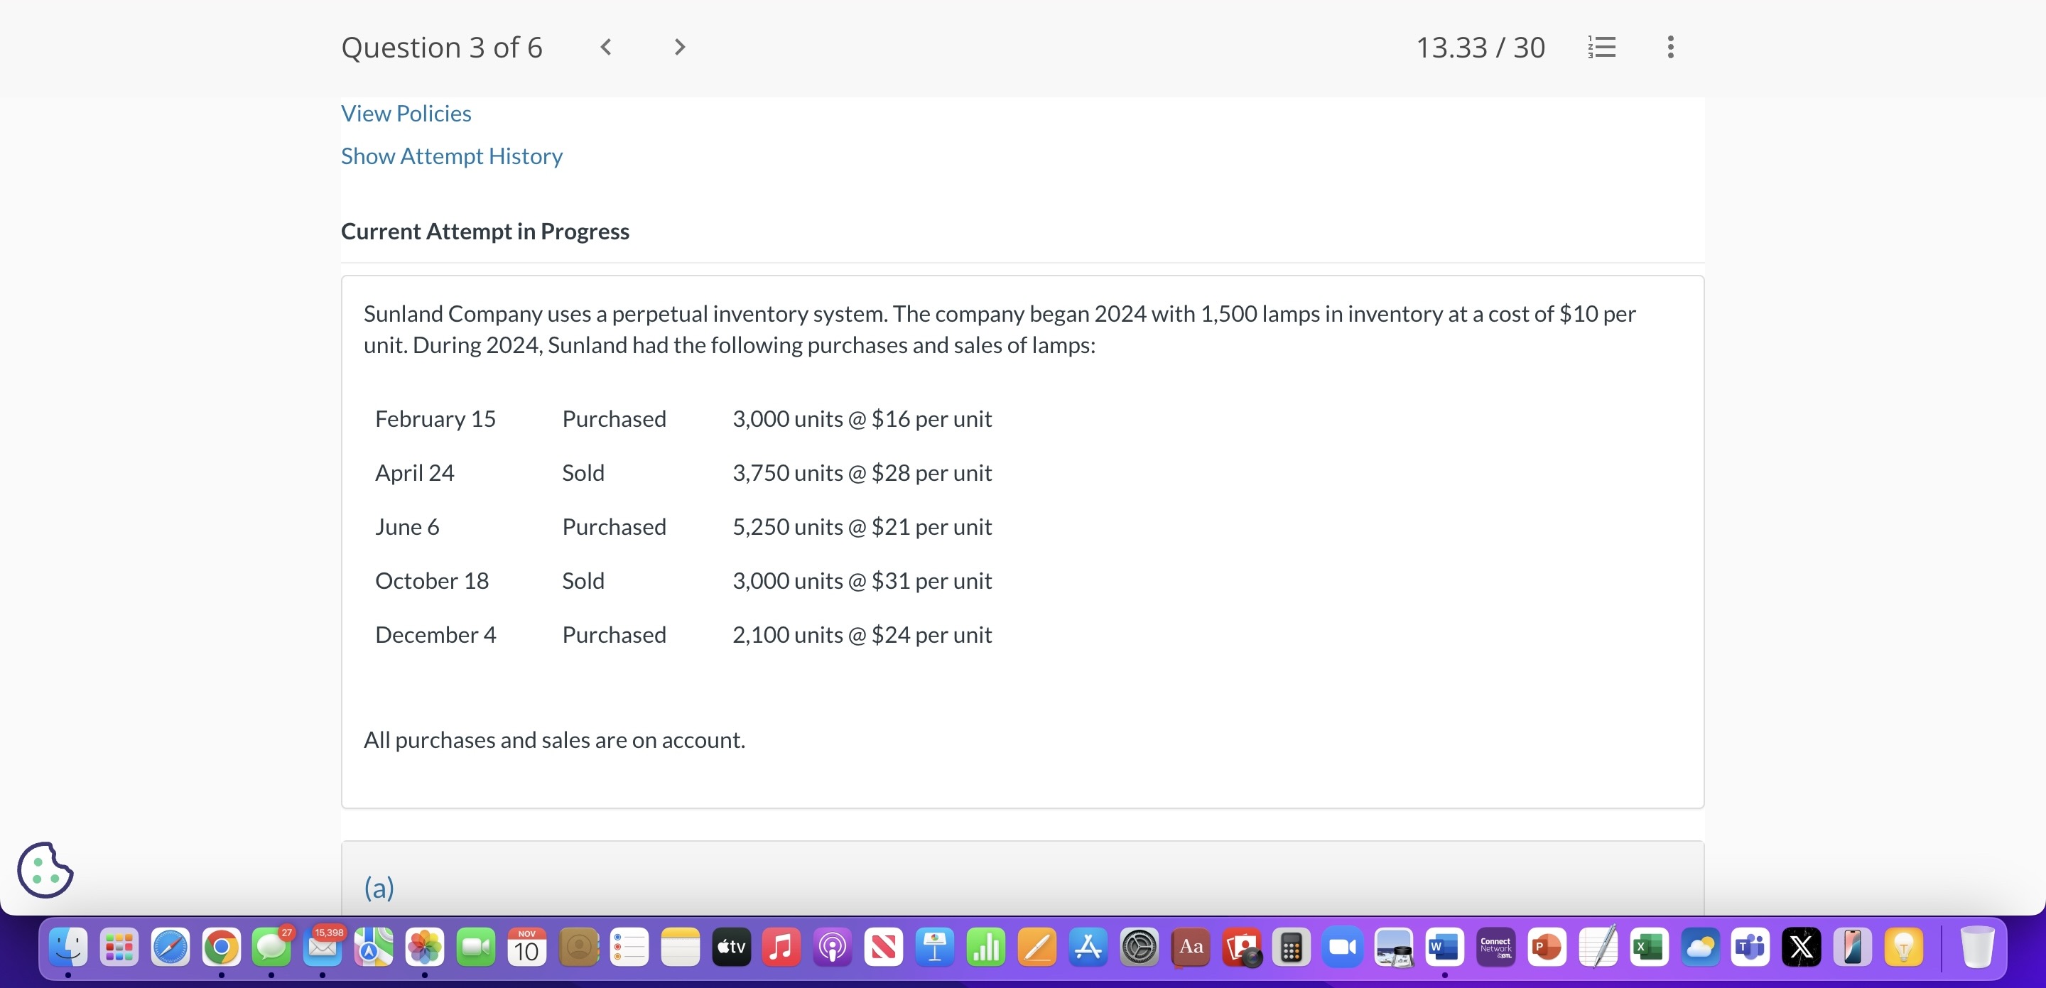Screen dimensions: 2046x988
Task: Open Calculator from the Dock
Action: pyautogui.click(x=1291, y=947)
